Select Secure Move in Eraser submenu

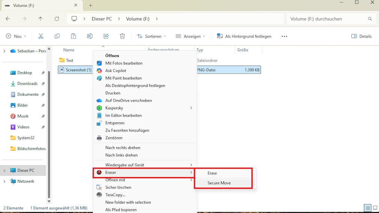[x=219, y=183]
